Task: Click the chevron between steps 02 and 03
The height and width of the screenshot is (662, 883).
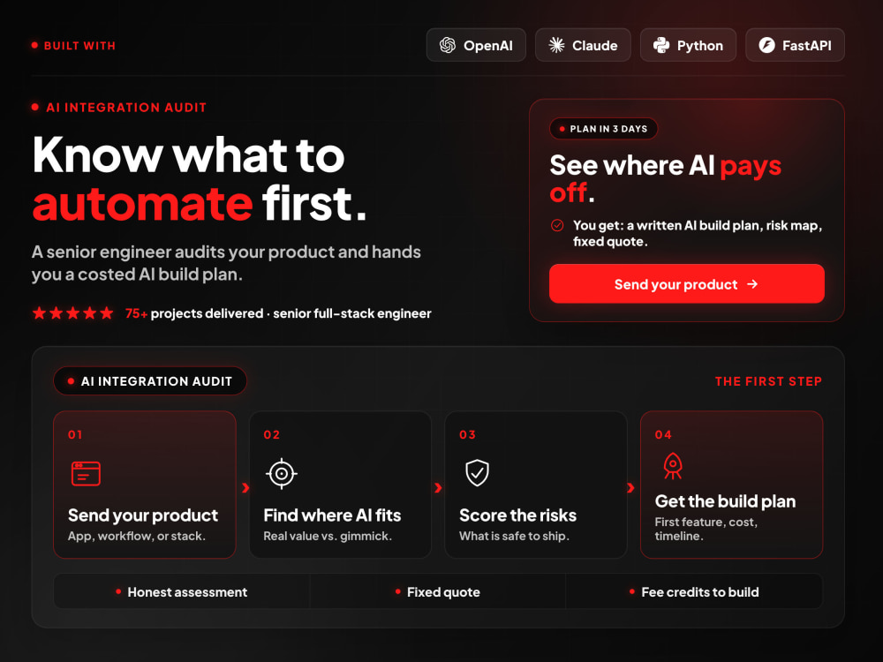Action: 438,487
